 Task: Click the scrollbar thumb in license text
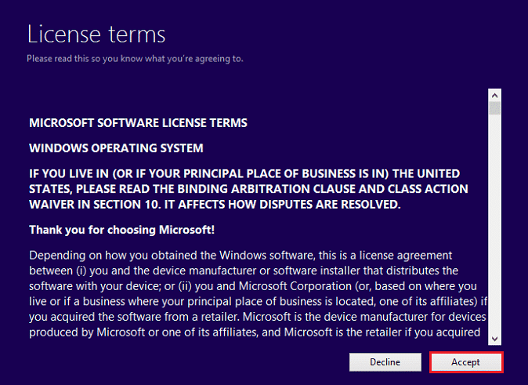click(494, 107)
